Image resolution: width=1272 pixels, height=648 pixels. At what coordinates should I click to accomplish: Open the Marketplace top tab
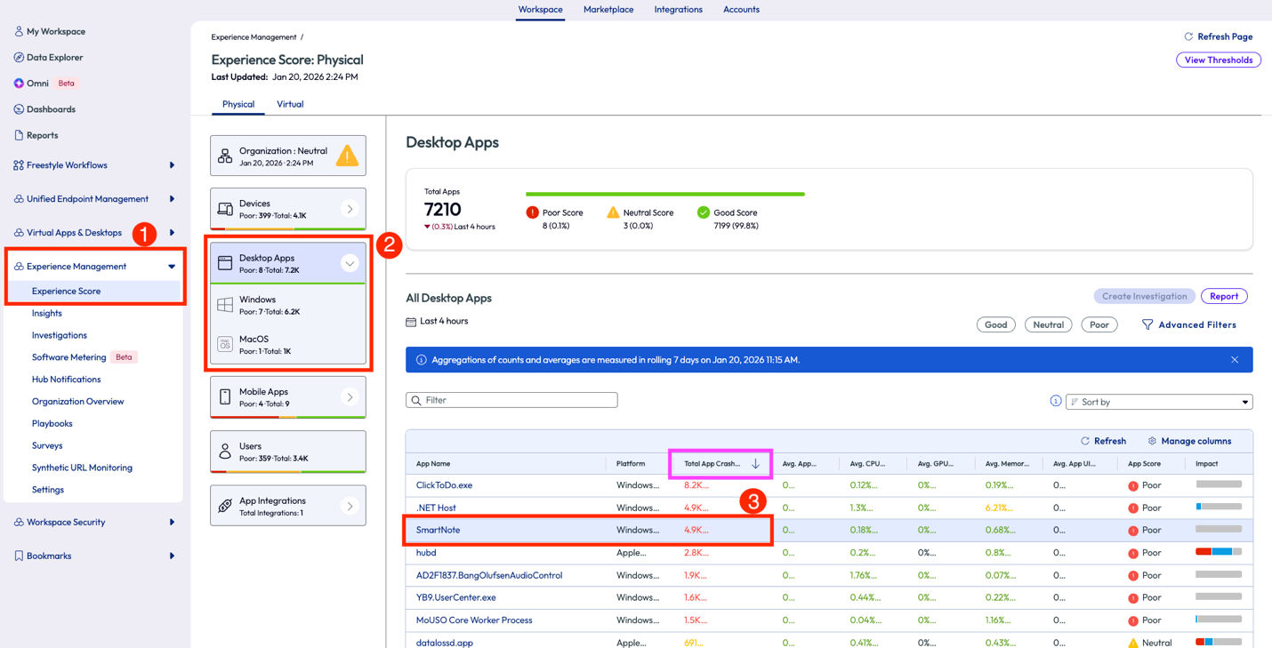coord(608,10)
